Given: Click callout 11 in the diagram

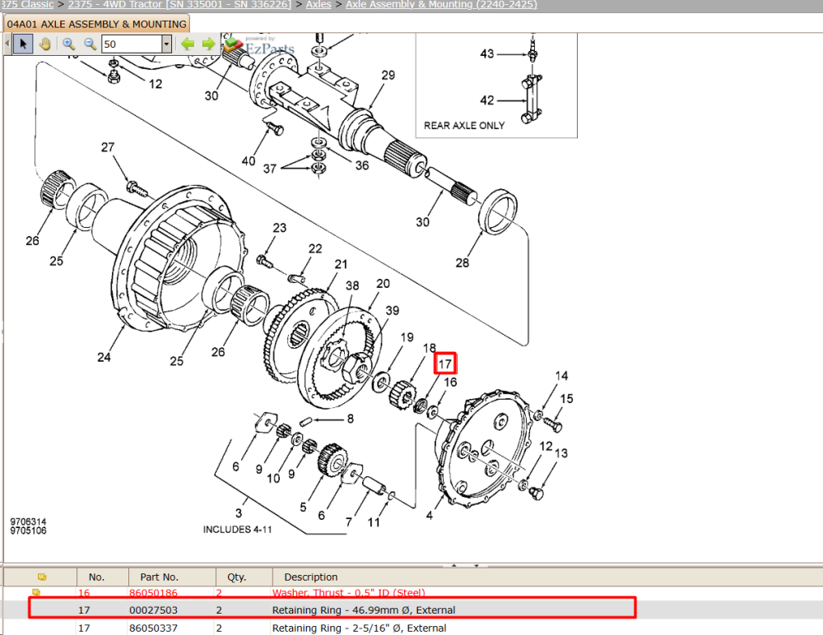Looking at the screenshot, I should pyautogui.click(x=373, y=522).
